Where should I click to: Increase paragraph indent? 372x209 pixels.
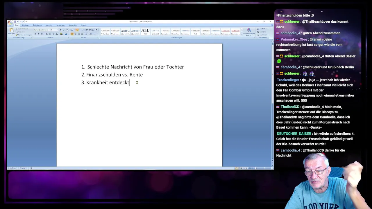pyautogui.click(x=90, y=30)
